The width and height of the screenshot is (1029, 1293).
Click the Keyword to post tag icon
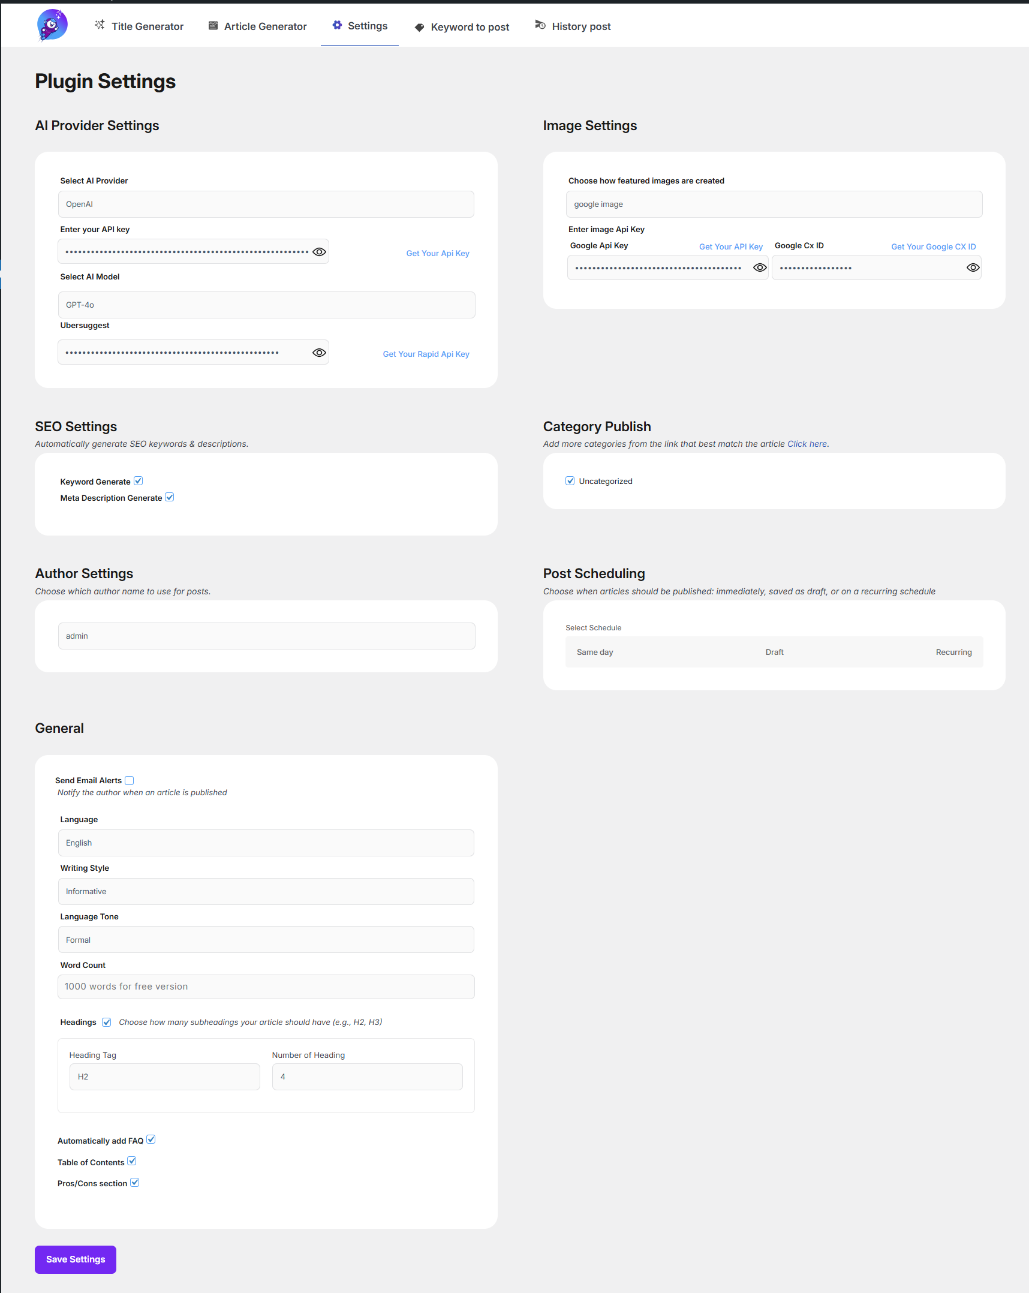419,27
